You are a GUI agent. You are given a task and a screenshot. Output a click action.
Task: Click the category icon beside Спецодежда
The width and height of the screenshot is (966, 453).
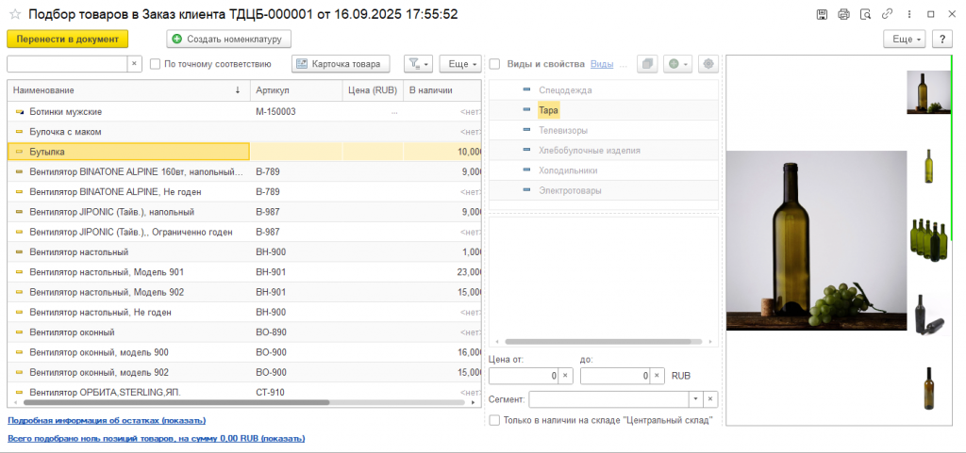(x=526, y=90)
